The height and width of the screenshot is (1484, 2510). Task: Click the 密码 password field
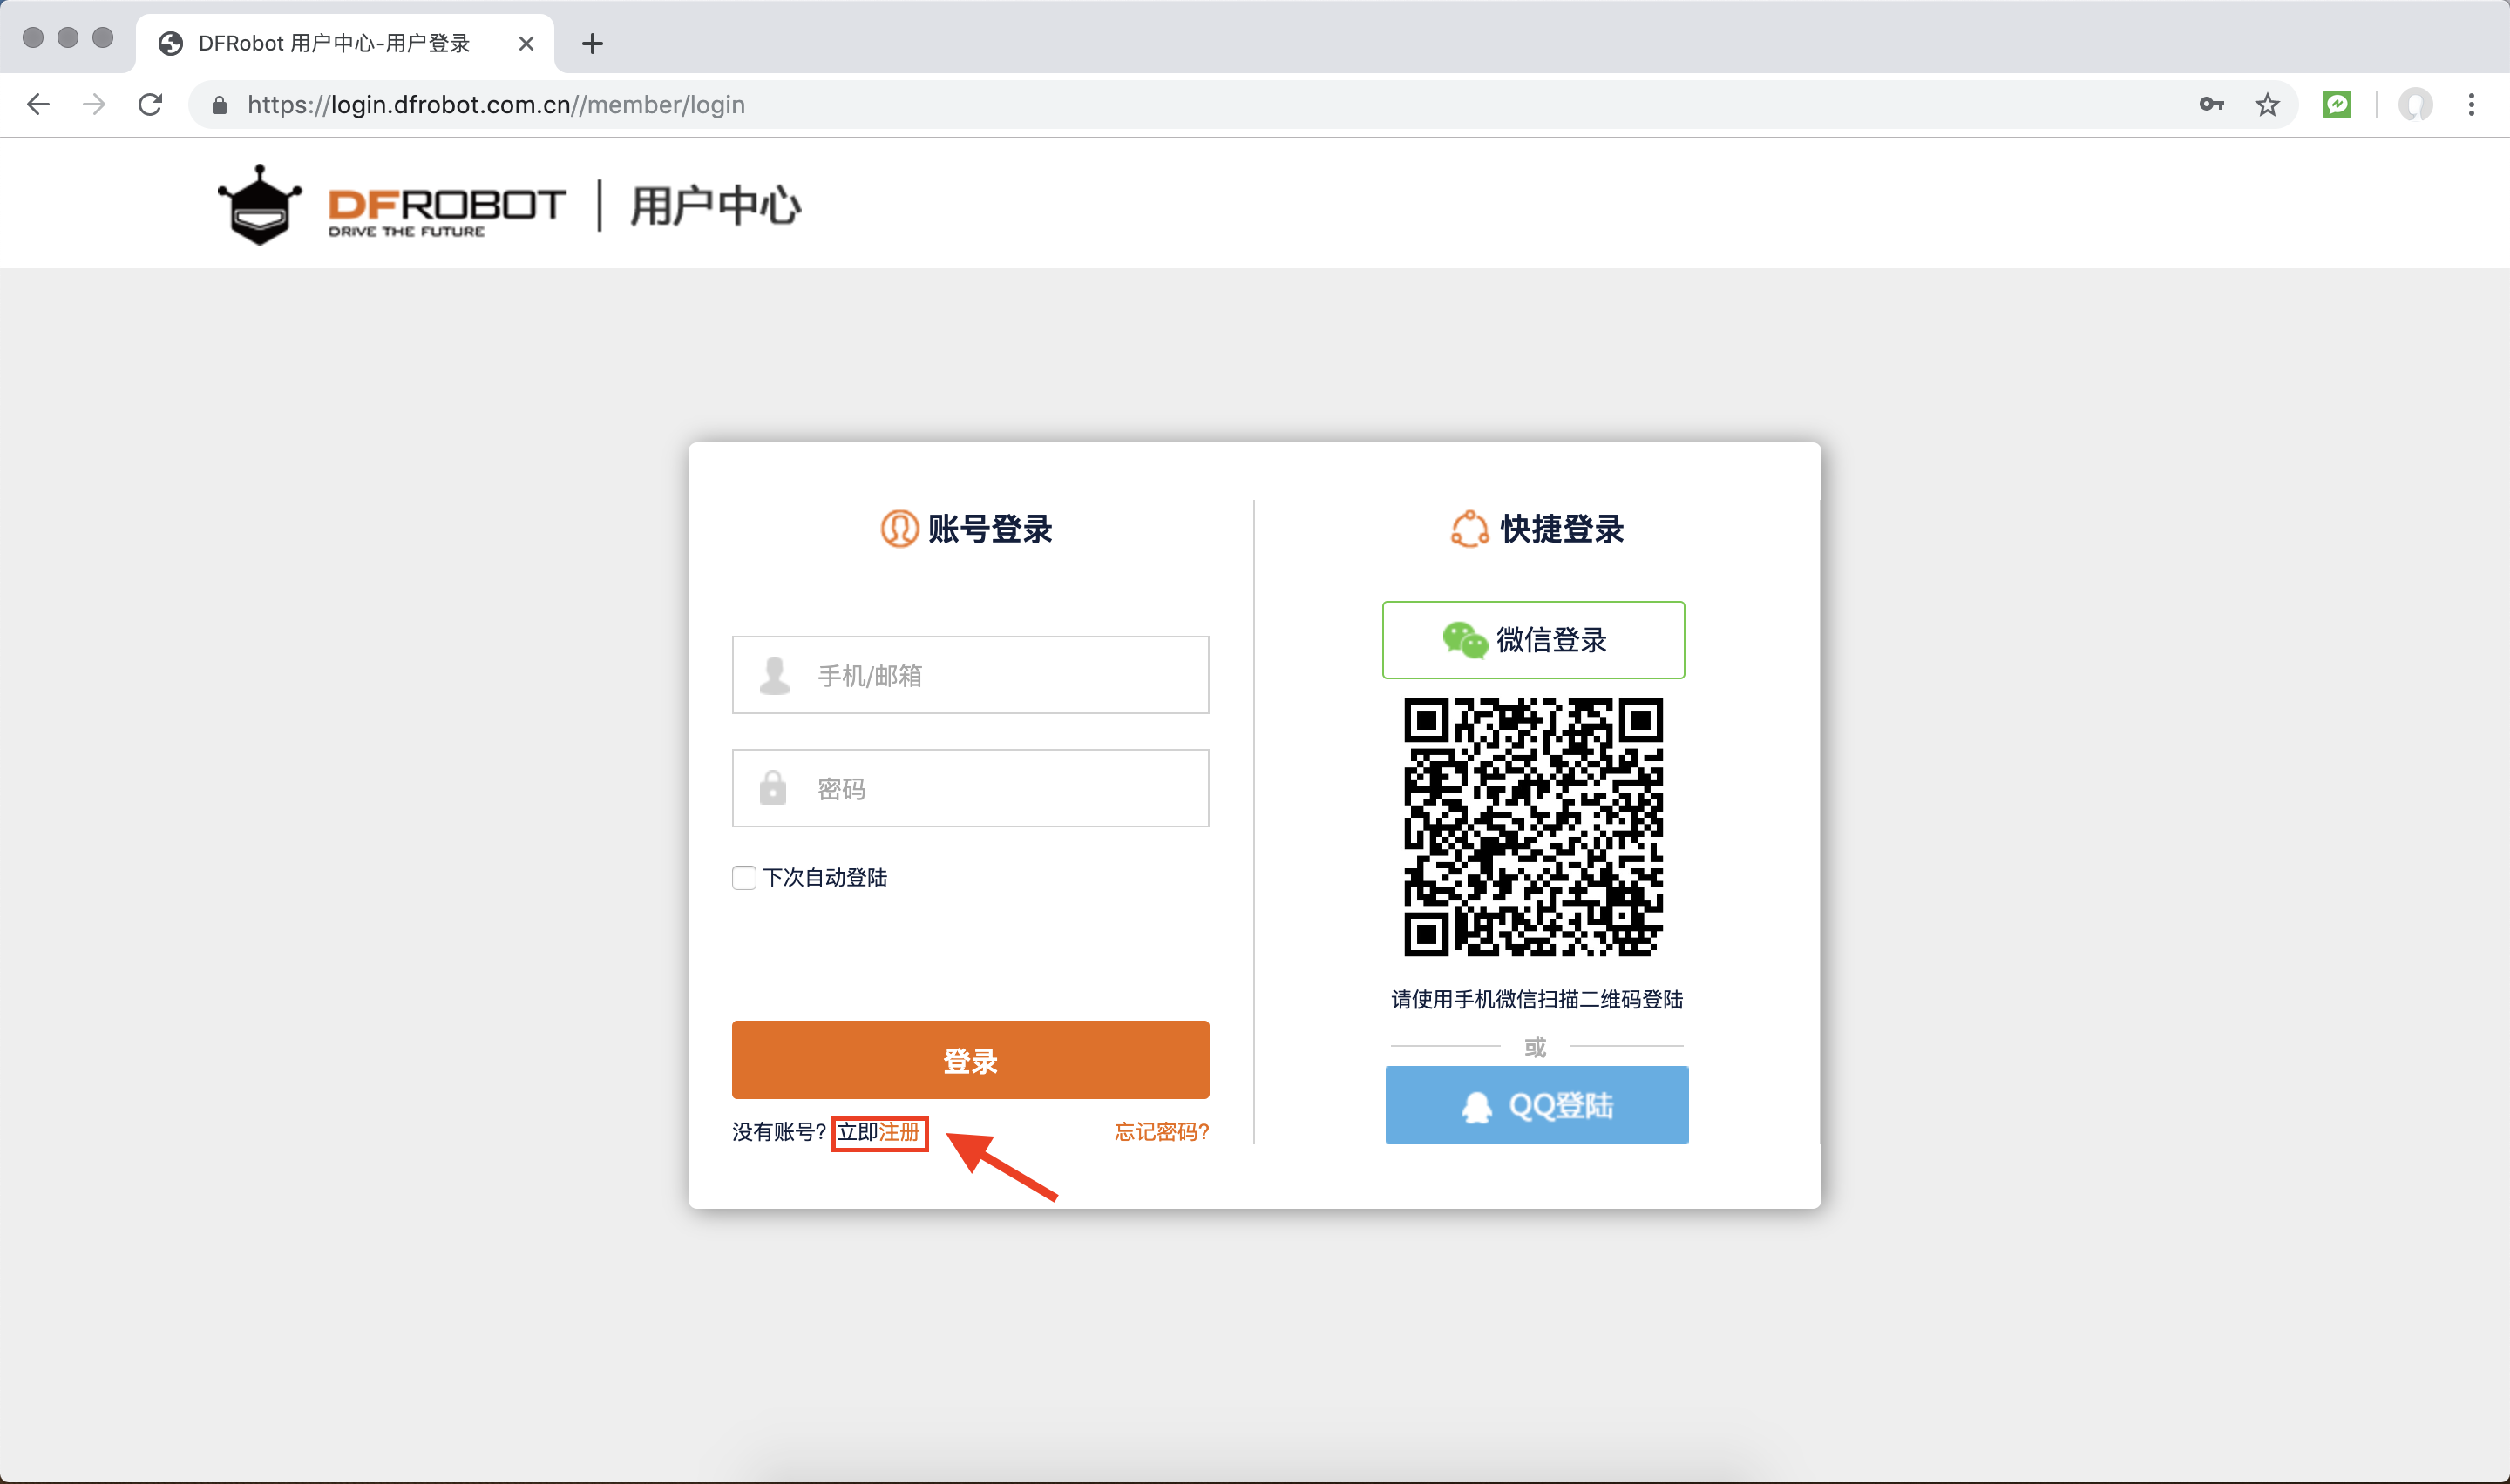coord(969,788)
